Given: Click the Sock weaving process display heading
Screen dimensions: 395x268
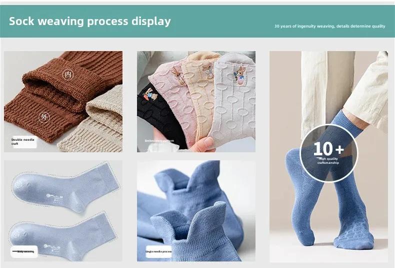Looking at the screenshot, I should click(90, 21).
